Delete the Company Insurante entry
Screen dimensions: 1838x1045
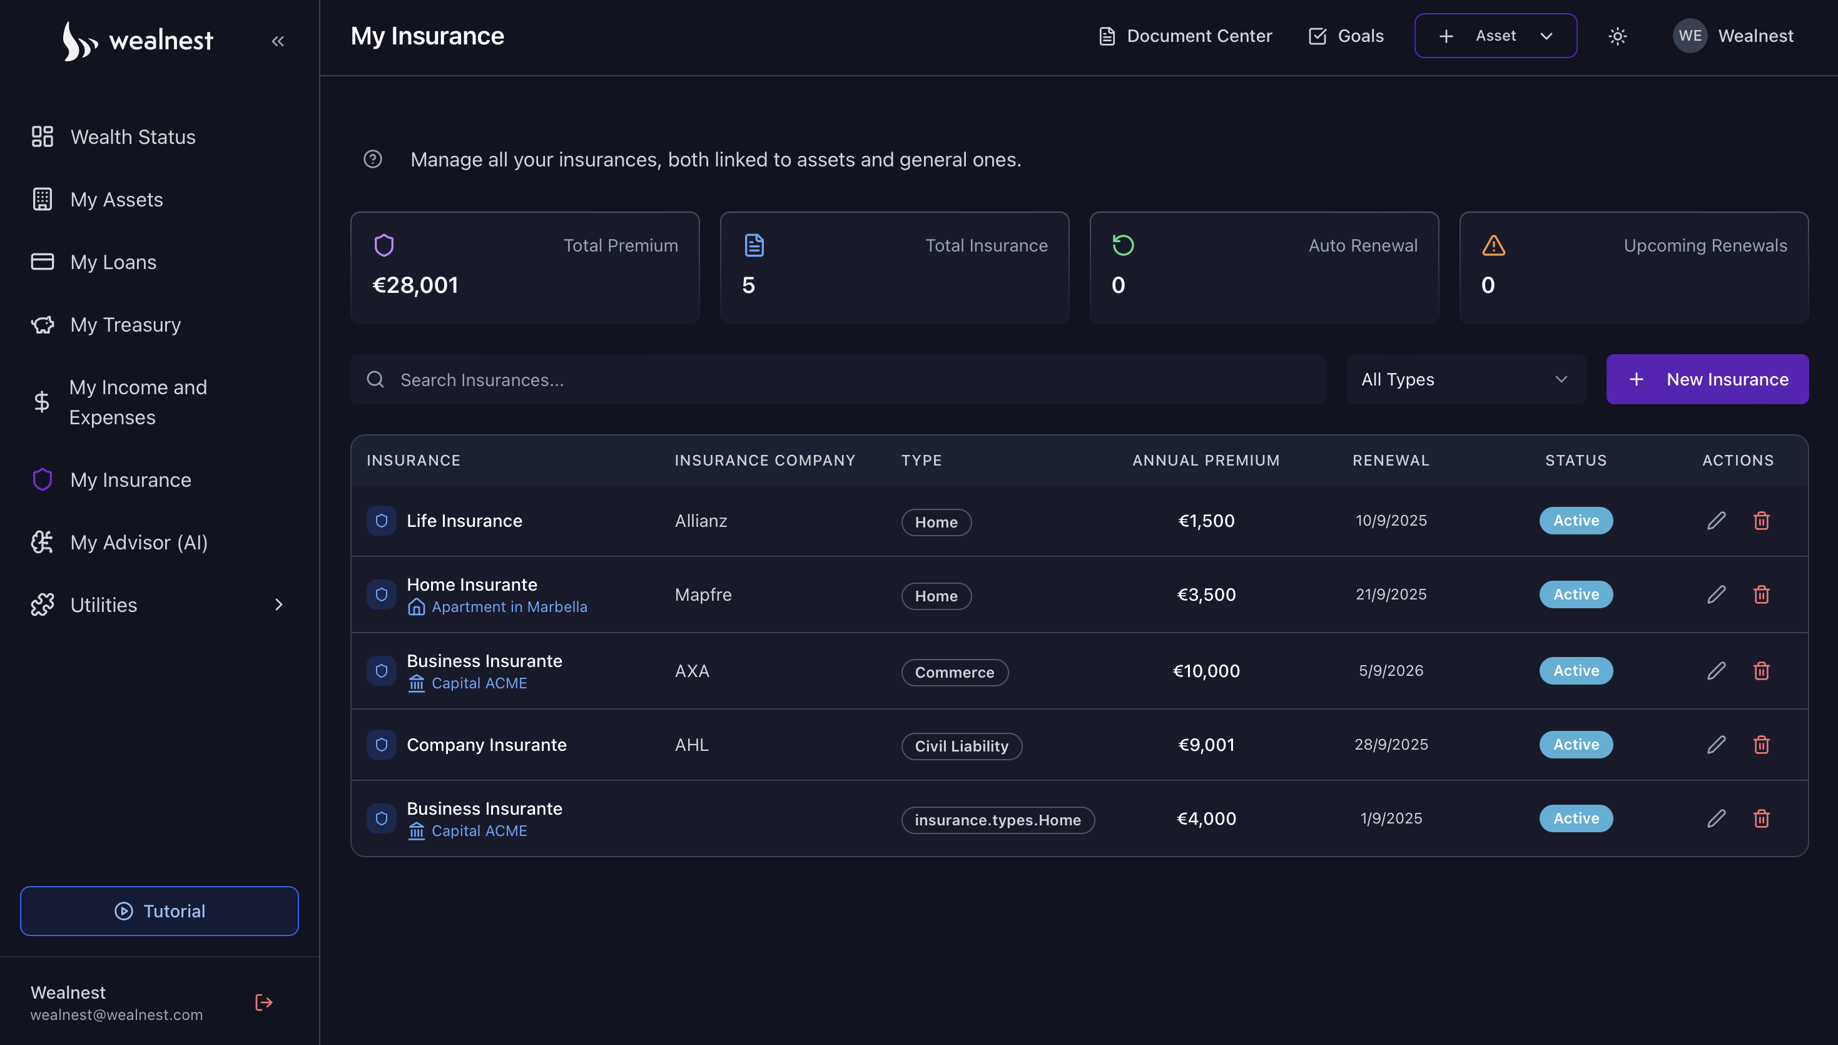(1762, 744)
